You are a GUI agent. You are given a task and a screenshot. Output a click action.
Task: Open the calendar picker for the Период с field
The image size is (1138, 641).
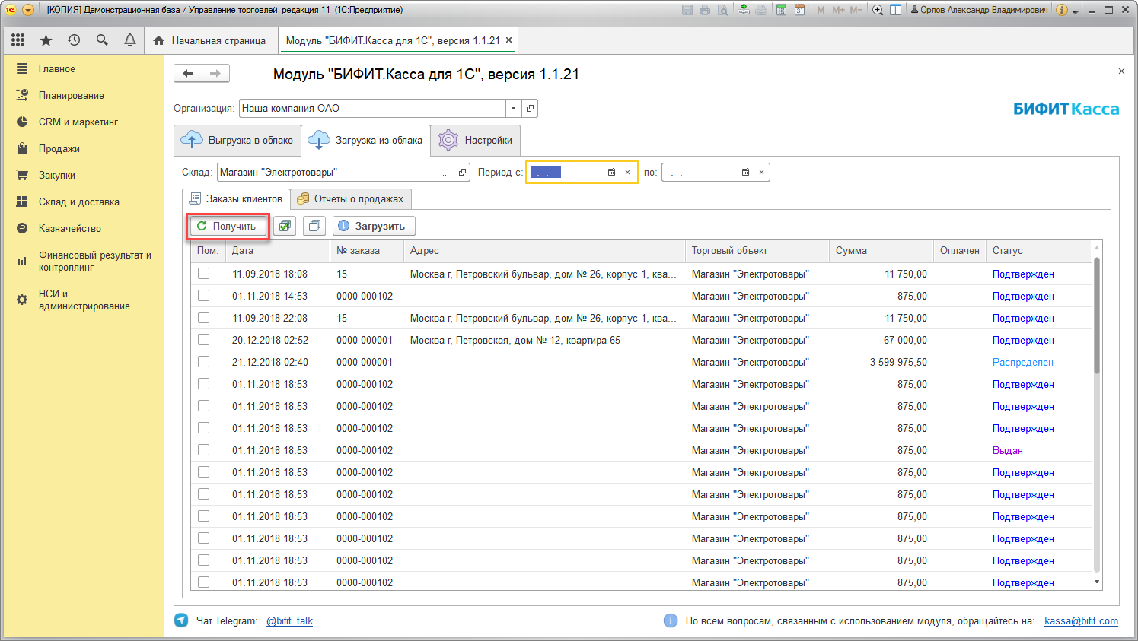611,173
